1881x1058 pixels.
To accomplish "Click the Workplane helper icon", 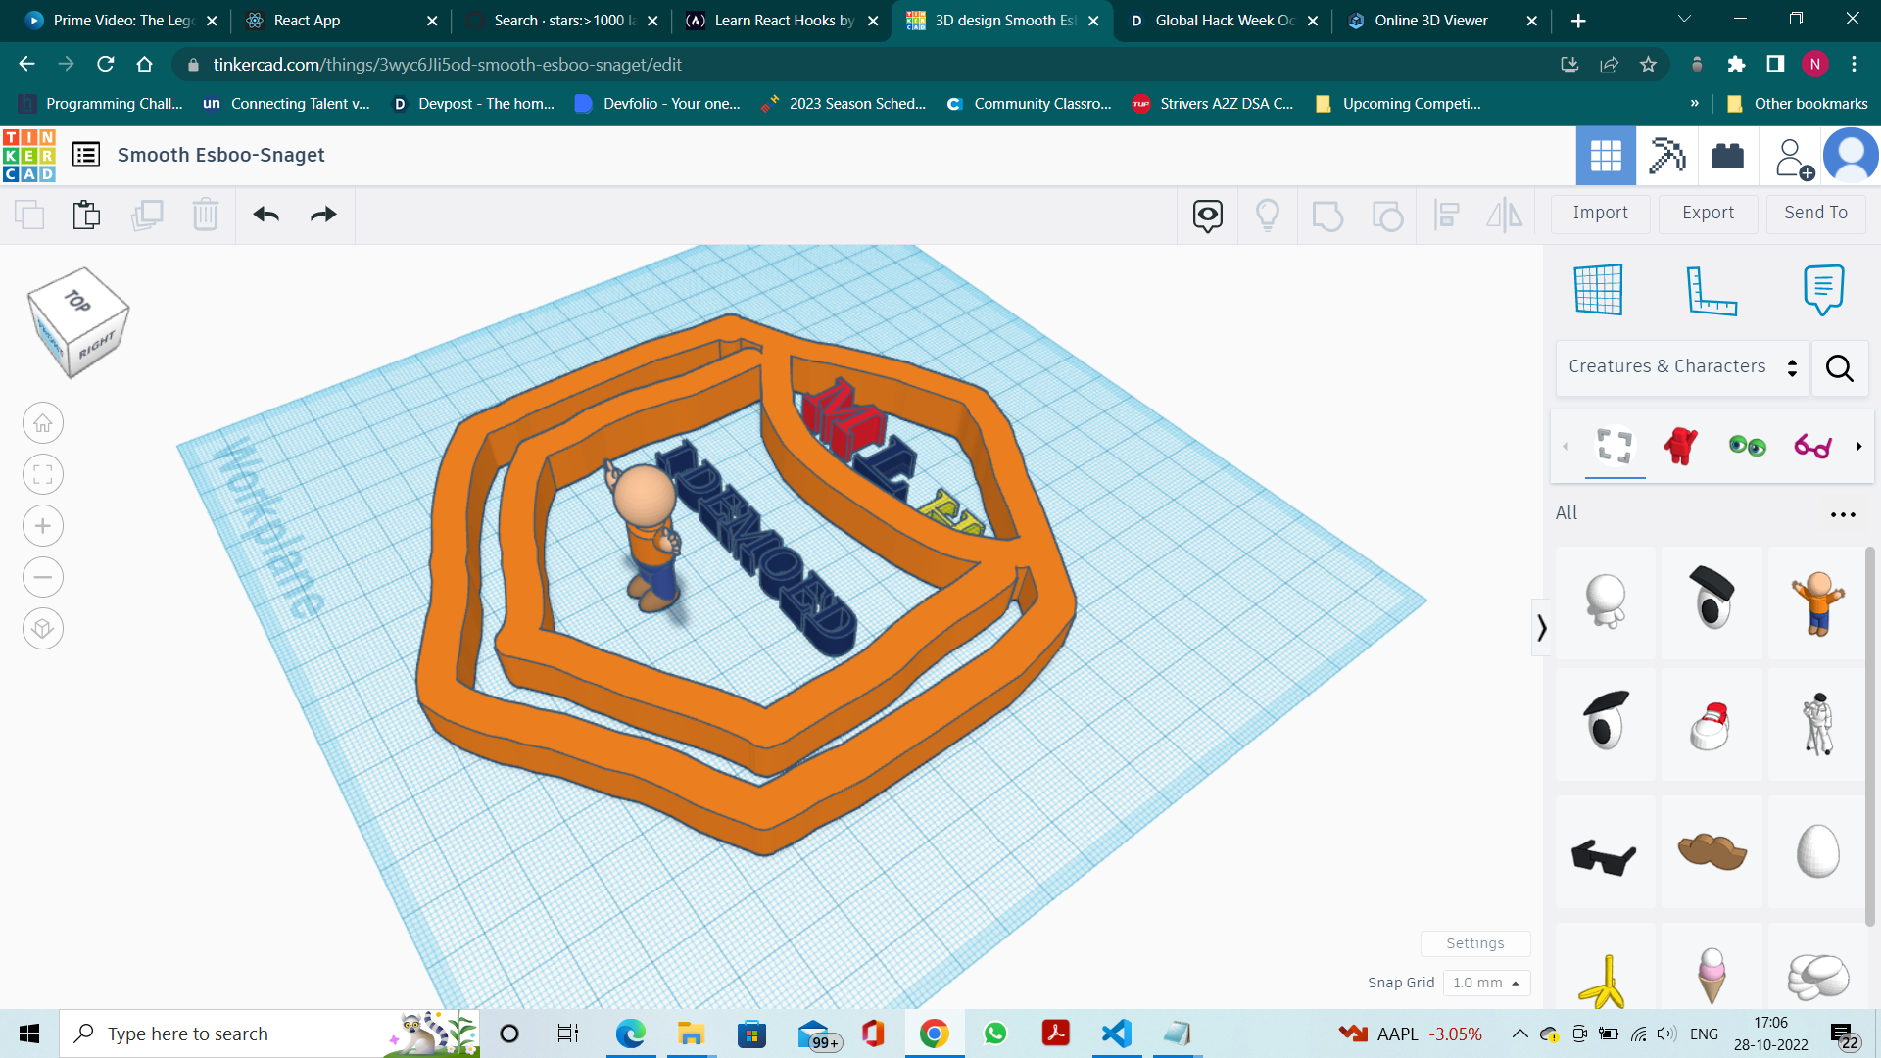I will click(1600, 289).
